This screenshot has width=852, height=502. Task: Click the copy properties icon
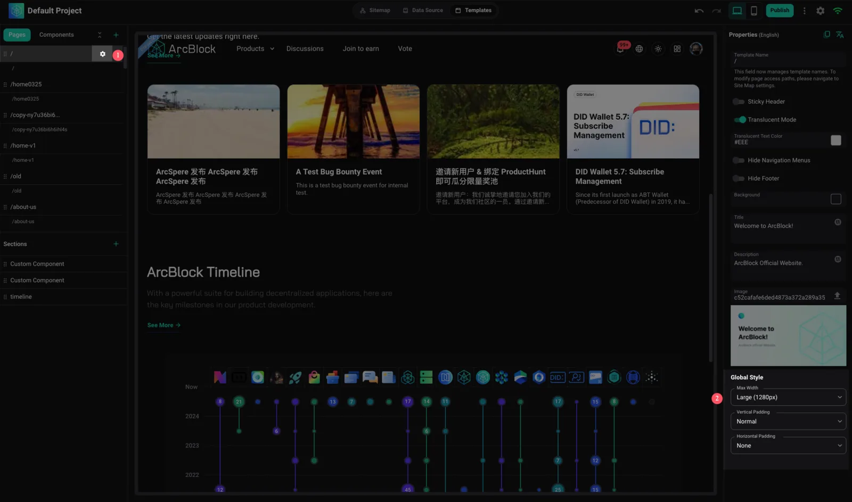[826, 35]
